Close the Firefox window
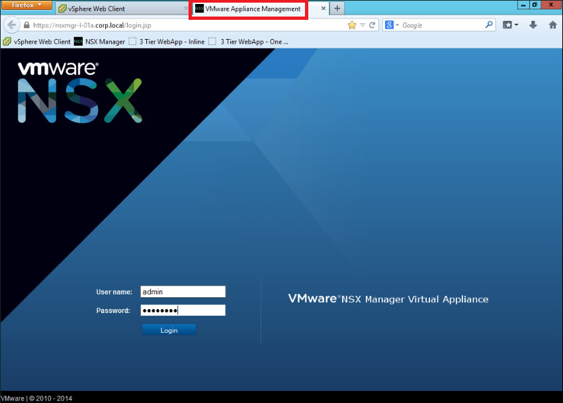This screenshot has width=563, height=403. [551, 5]
